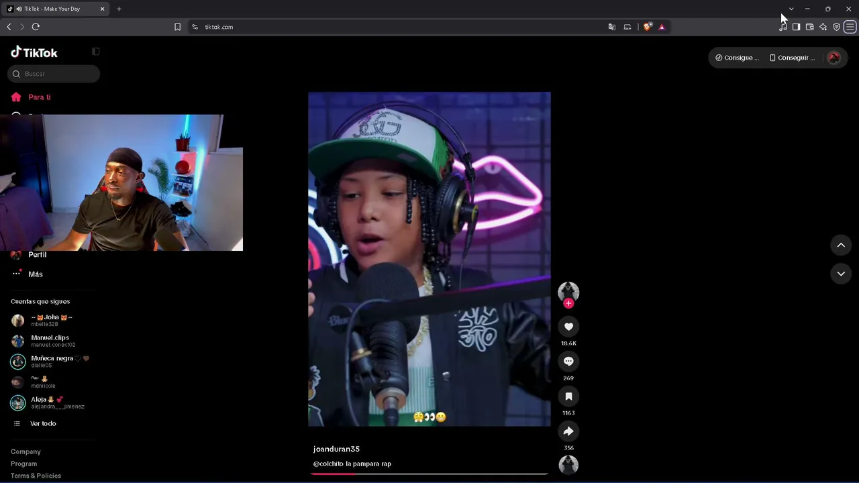Open the @colchito mention in caption
859x483 pixels.
(x=328, y=464)
